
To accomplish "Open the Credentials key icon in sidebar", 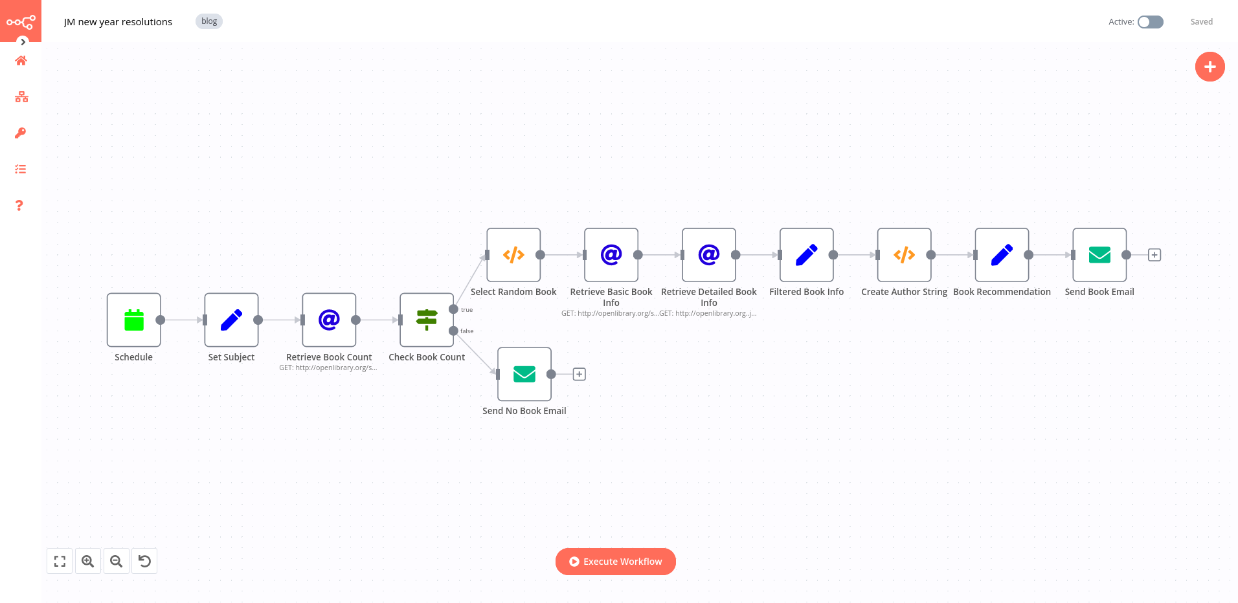I will pyautogui.click(x=20, y=133).
